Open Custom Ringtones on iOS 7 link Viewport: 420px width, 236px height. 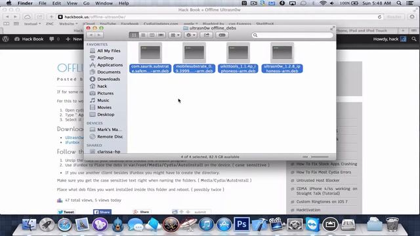point(322,201)
